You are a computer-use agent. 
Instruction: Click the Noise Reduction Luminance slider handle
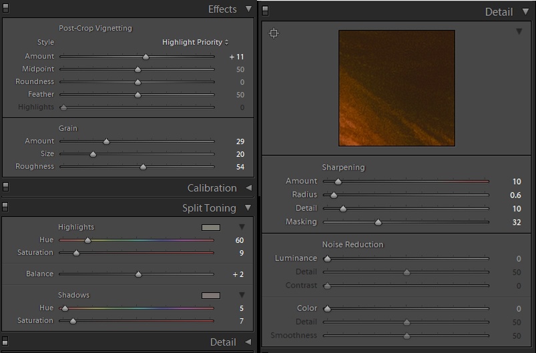[x=327, y=259]
